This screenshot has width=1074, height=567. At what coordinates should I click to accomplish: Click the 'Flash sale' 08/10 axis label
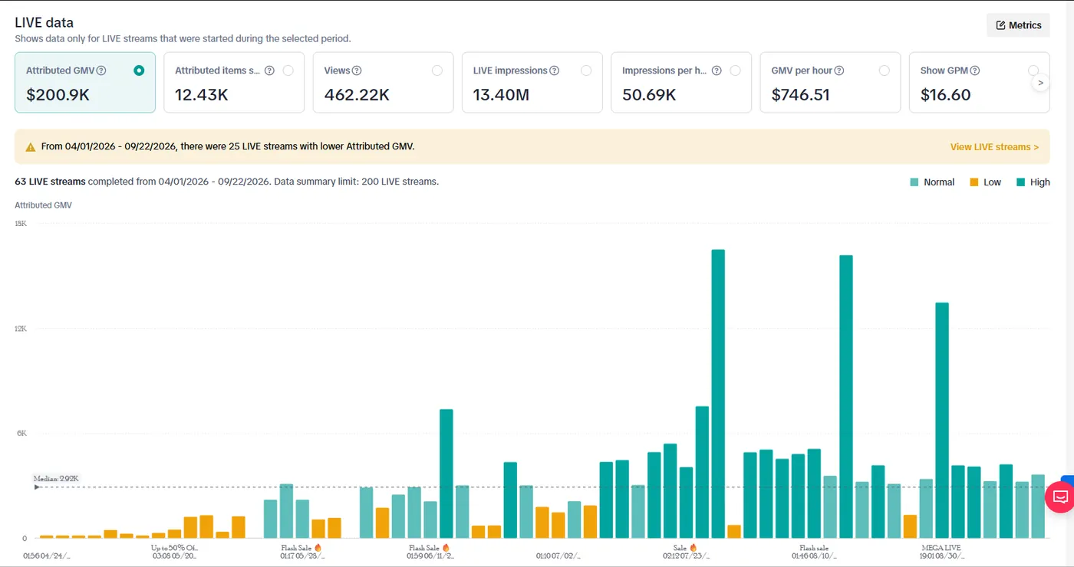pyautogui.click(x=814, y=548)
